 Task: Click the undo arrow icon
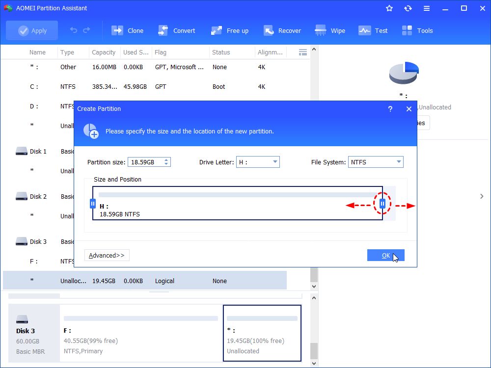(73, 30)
